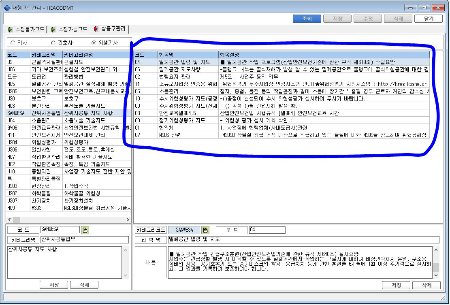Click left arrow of category list horizontal scrollbar
Viewport: 450px width, 305px height.
click(x=9, y=220)
